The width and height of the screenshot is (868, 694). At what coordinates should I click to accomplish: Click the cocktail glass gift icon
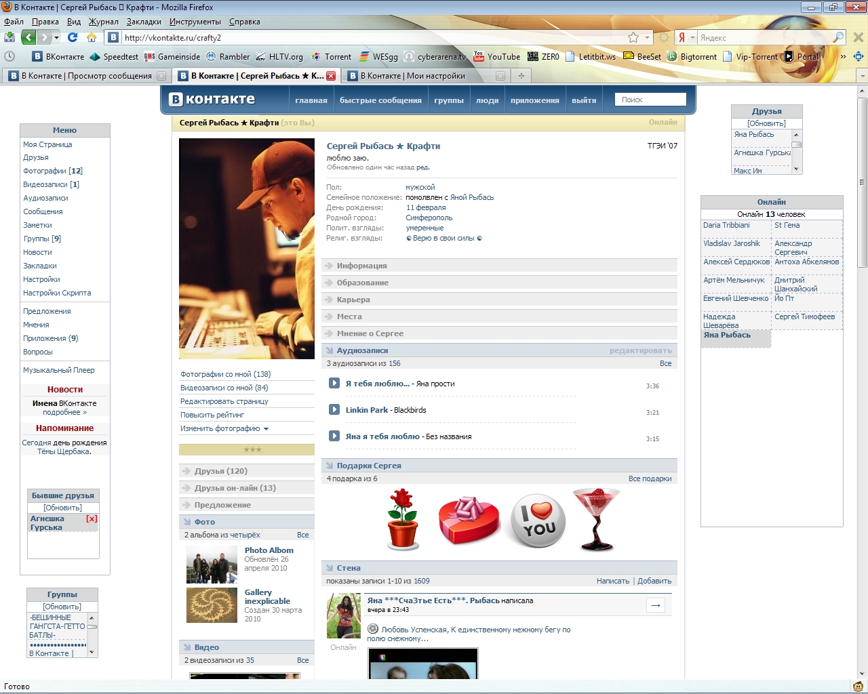tap(596, 519)
